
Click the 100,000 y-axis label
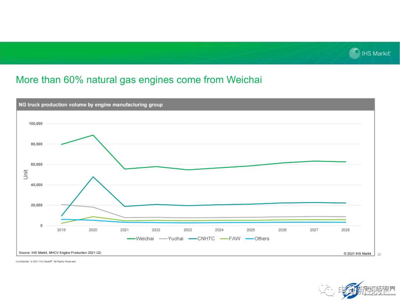click(x=36, y=124)
